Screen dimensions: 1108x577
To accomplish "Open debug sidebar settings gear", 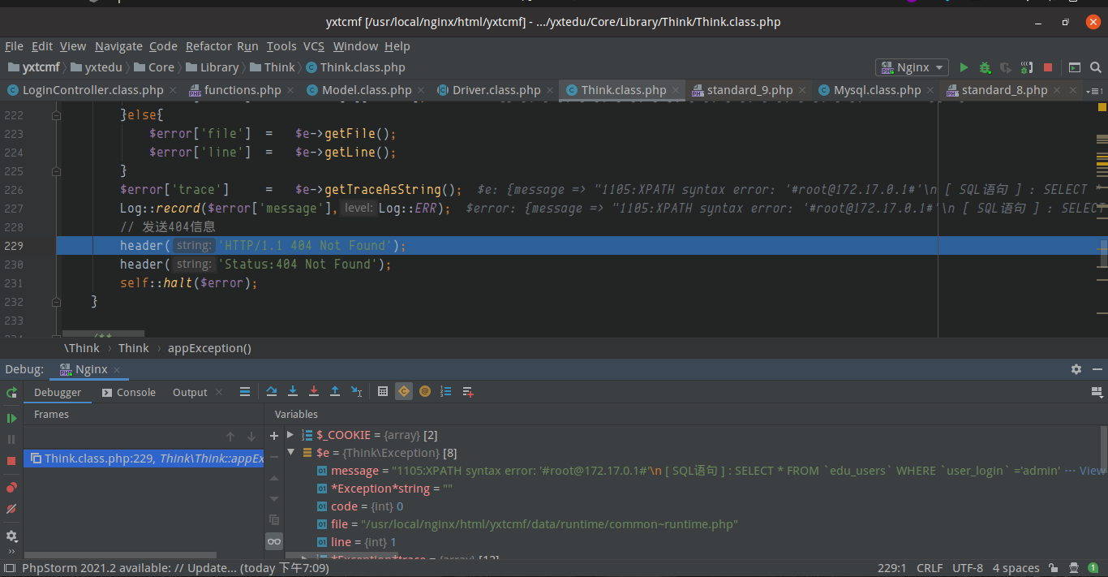I will pos(11,536).
